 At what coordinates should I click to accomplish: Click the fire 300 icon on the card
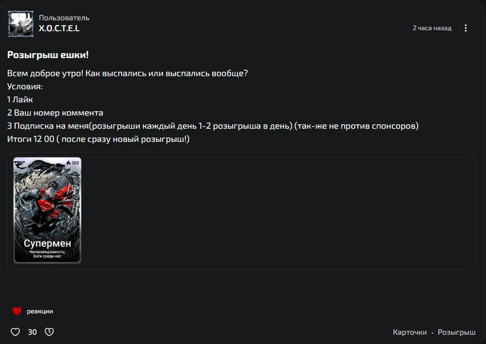coord(73,163)
